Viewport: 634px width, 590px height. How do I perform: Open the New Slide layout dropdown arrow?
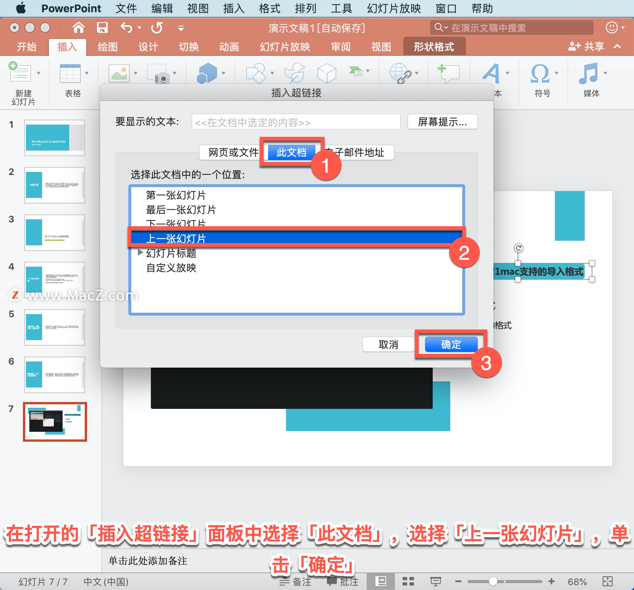pos(39,73)
